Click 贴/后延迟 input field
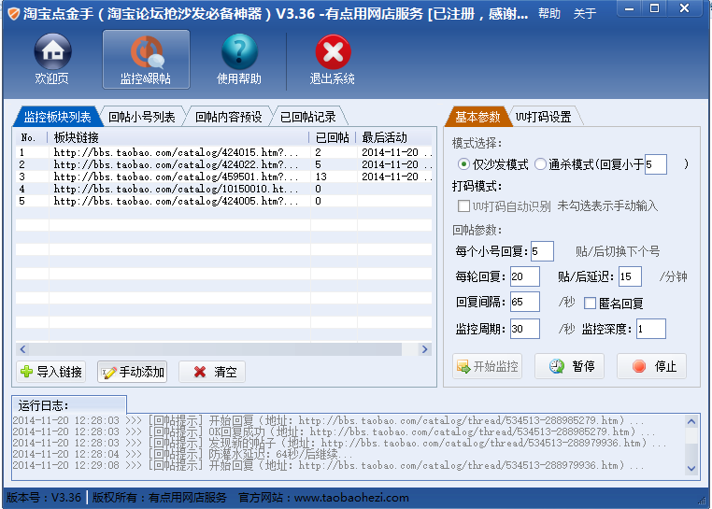Image resolution: width=712 pixels, height=509 pixels. click(631, 276)
